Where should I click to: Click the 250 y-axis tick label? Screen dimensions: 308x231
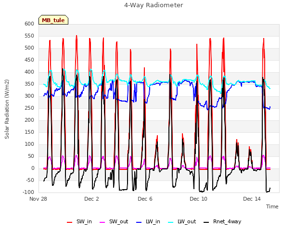pos(29,108)
